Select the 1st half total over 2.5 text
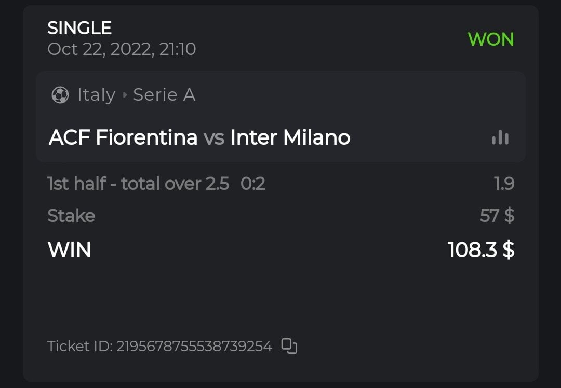 138,183
